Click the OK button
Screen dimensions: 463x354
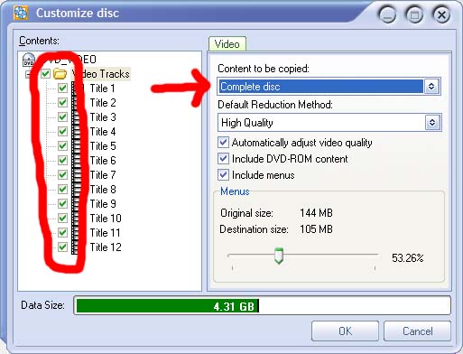pyautogui.click(x=345, y=331)
